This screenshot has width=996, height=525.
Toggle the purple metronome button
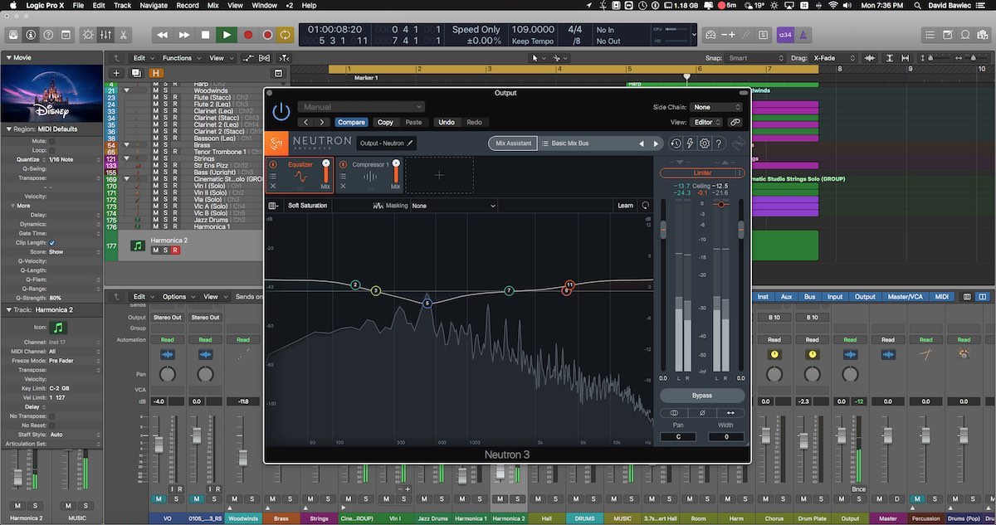coord(803,35)
